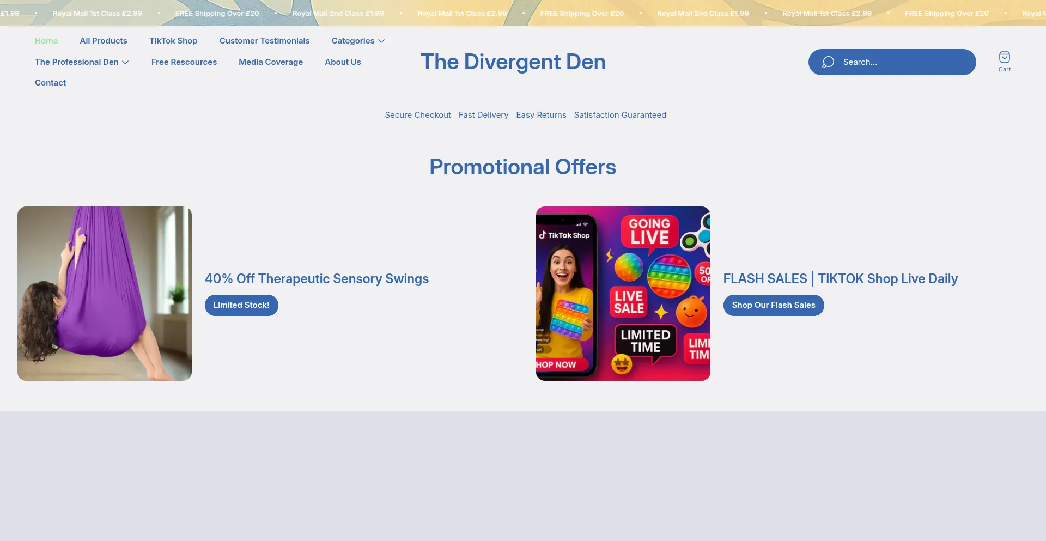Viewport: 1046px width, 541px height.
Task: Click the search magnifier icon
Action: pyautogui.click(x=828, y=62)
